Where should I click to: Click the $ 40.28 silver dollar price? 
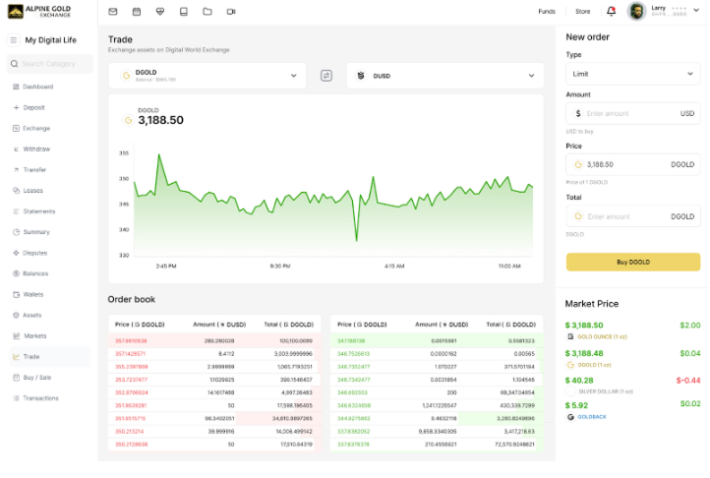click(x=579, y=380)
